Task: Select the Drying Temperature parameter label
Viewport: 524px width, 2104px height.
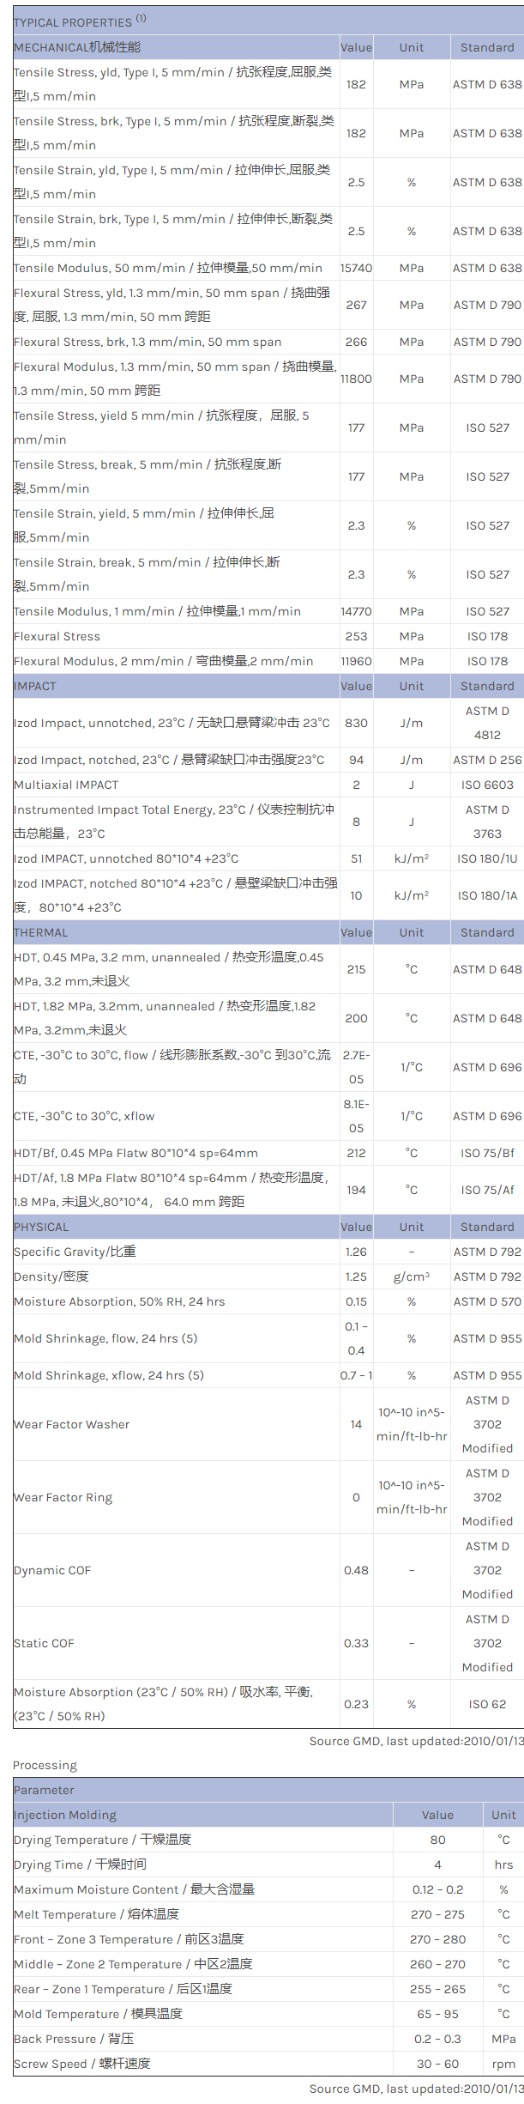Action: (103, 1840)
